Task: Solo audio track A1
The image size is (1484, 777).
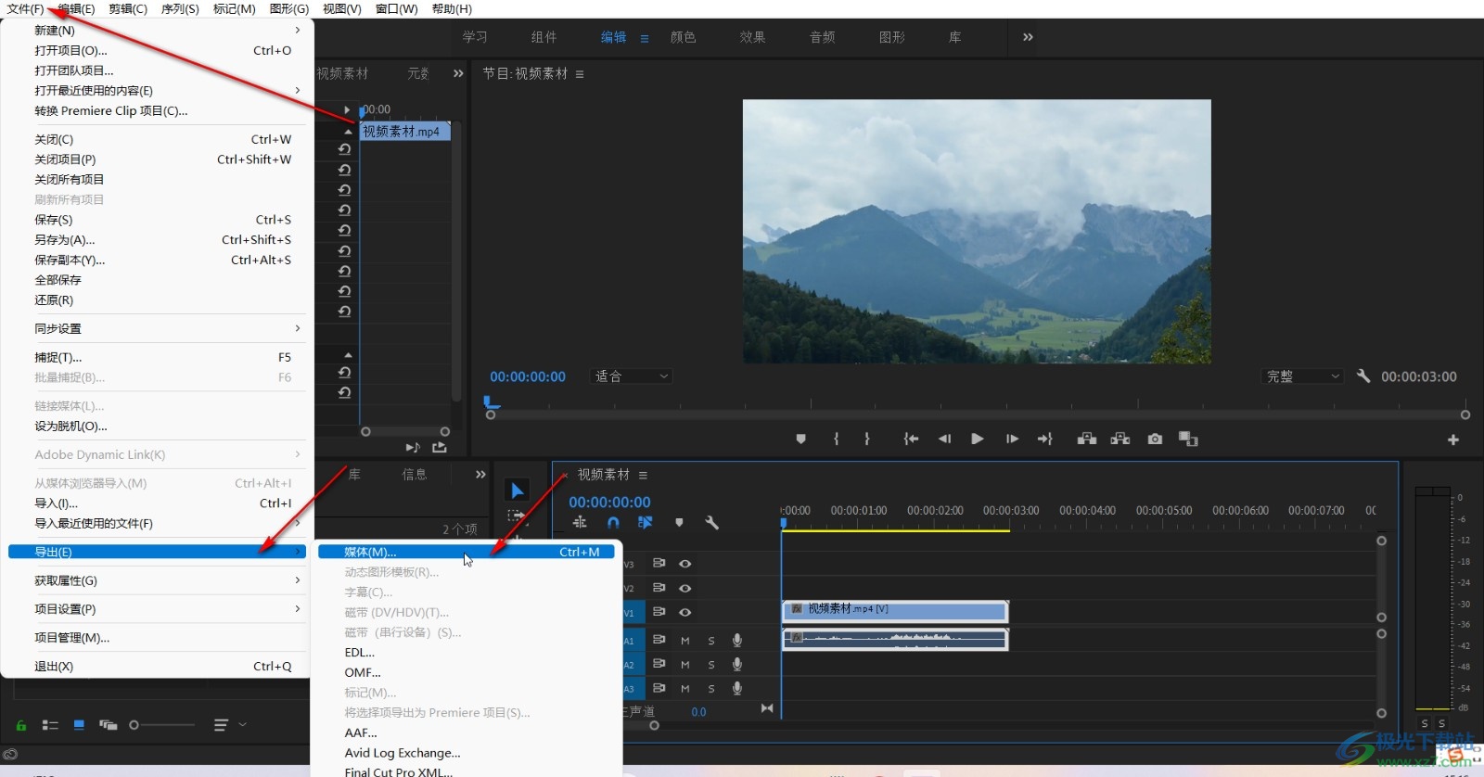Action: pyautogui.click(x=711, y=640)
